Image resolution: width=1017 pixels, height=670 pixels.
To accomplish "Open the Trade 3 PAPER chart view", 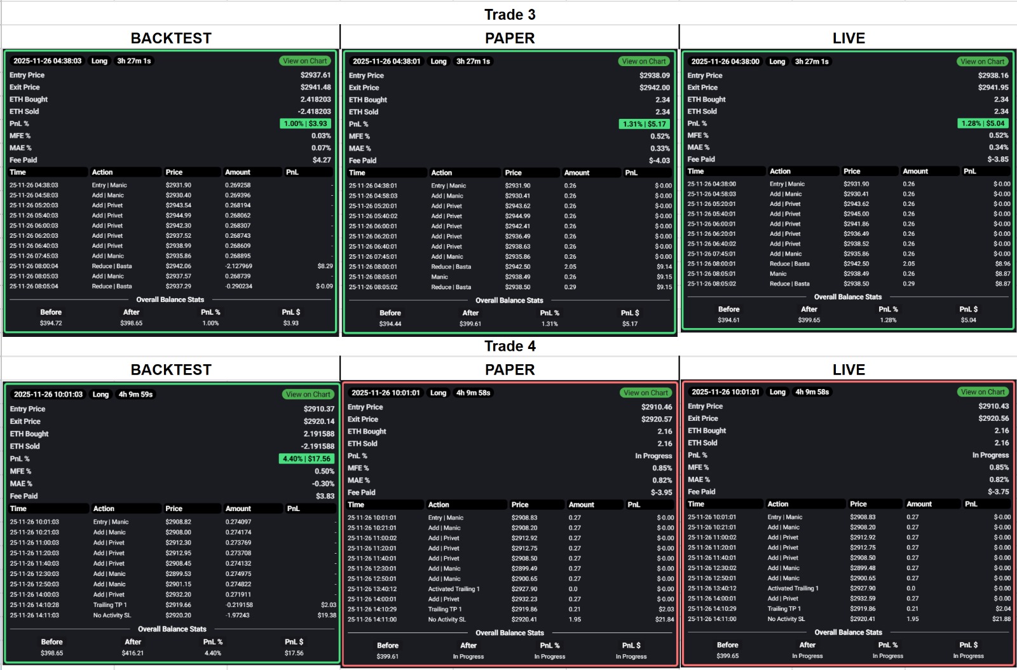I will (643, 62).
